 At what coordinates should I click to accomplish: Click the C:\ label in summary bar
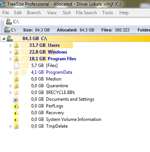pos(13,30)
